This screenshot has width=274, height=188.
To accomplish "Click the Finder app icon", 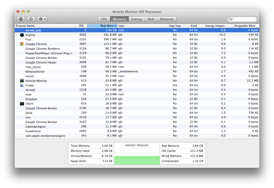I will coord(22,85).
